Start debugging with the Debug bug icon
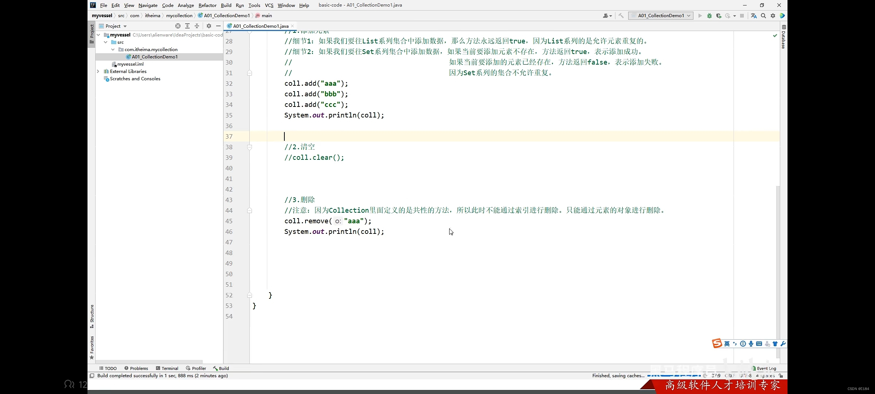 pos(709,16)
